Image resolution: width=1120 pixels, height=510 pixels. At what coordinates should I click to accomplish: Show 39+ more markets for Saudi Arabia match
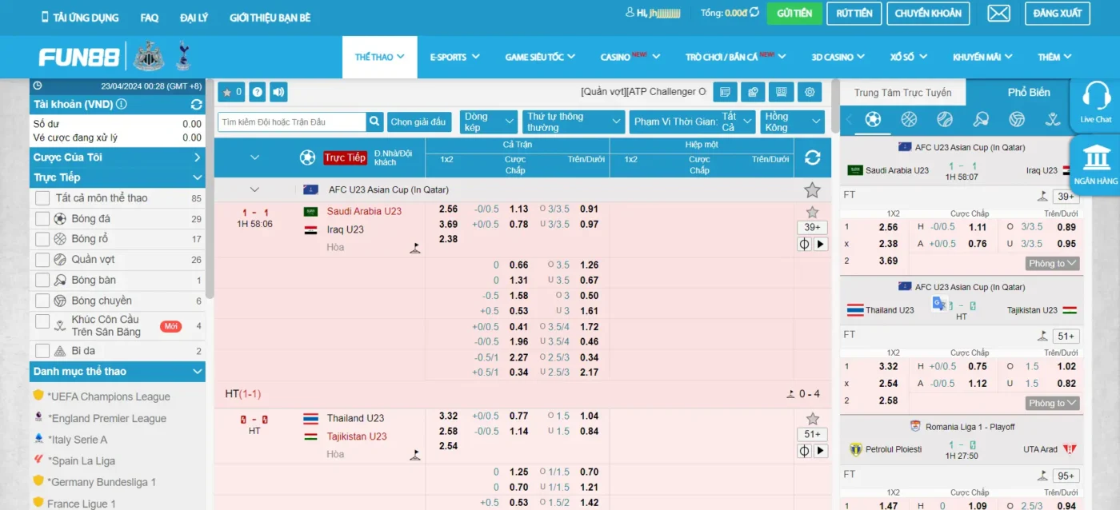pyautogui.click(x=812, y=227)
